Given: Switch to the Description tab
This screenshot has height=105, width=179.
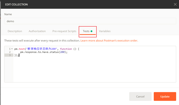Looking at the screenshot, I should pyautogui.click(x=15, y=31).
